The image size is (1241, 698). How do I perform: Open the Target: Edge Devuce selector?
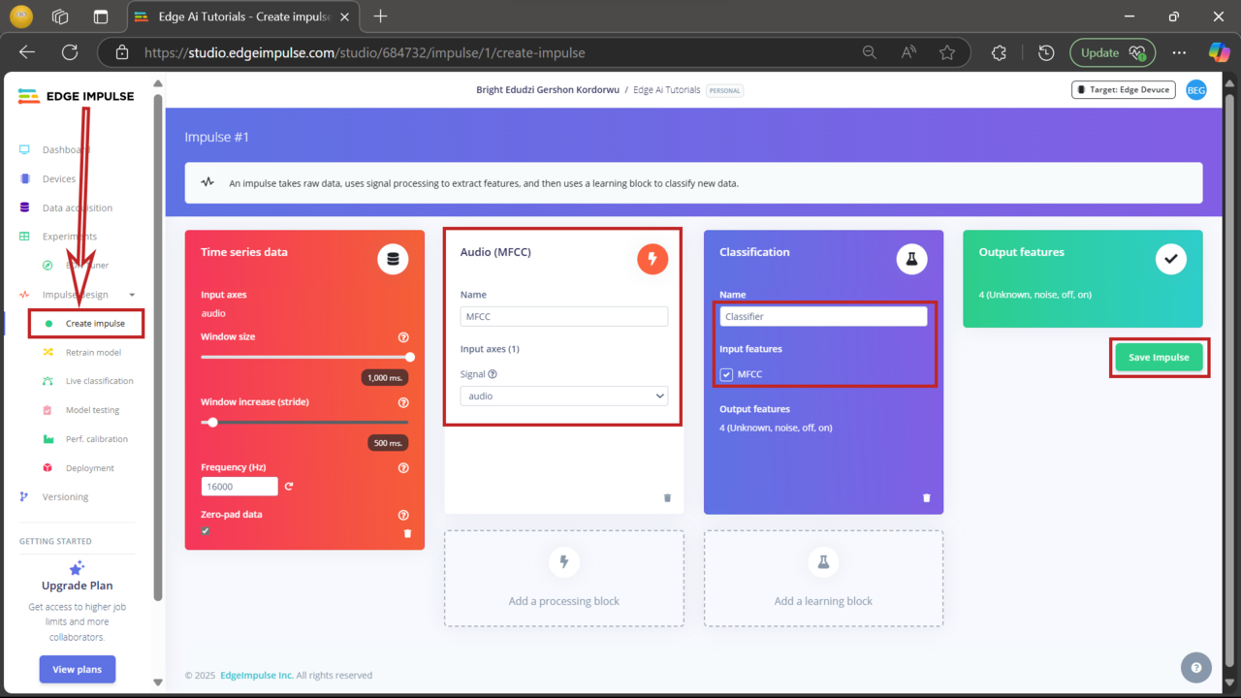pos(1123,90)
